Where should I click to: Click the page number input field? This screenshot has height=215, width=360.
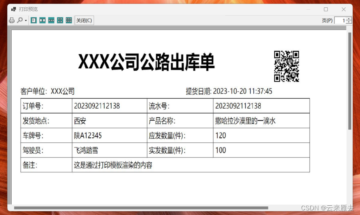tap(341, 21)
